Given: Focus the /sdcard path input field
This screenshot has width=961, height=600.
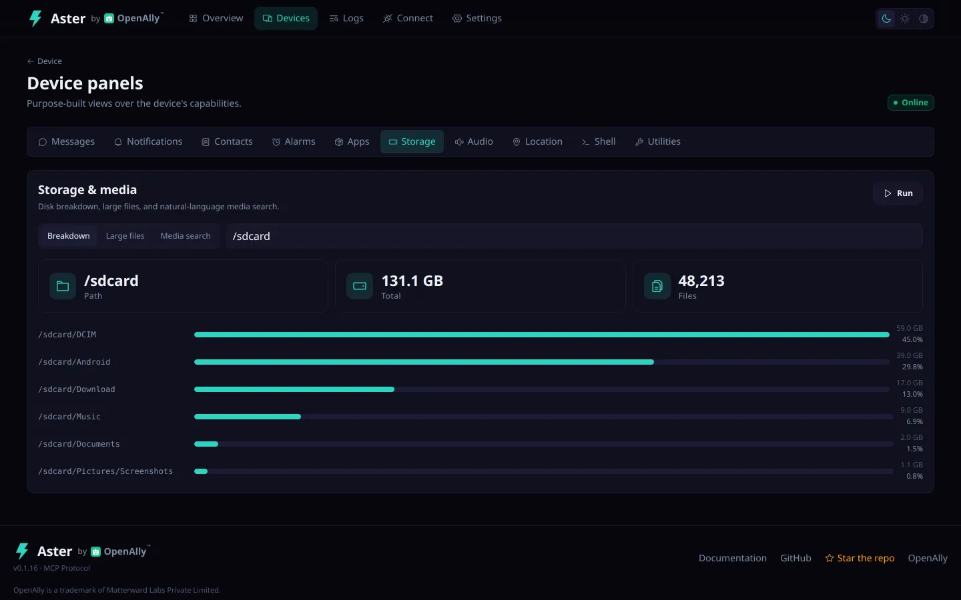Looking at the screenshot, I should 574,236.
